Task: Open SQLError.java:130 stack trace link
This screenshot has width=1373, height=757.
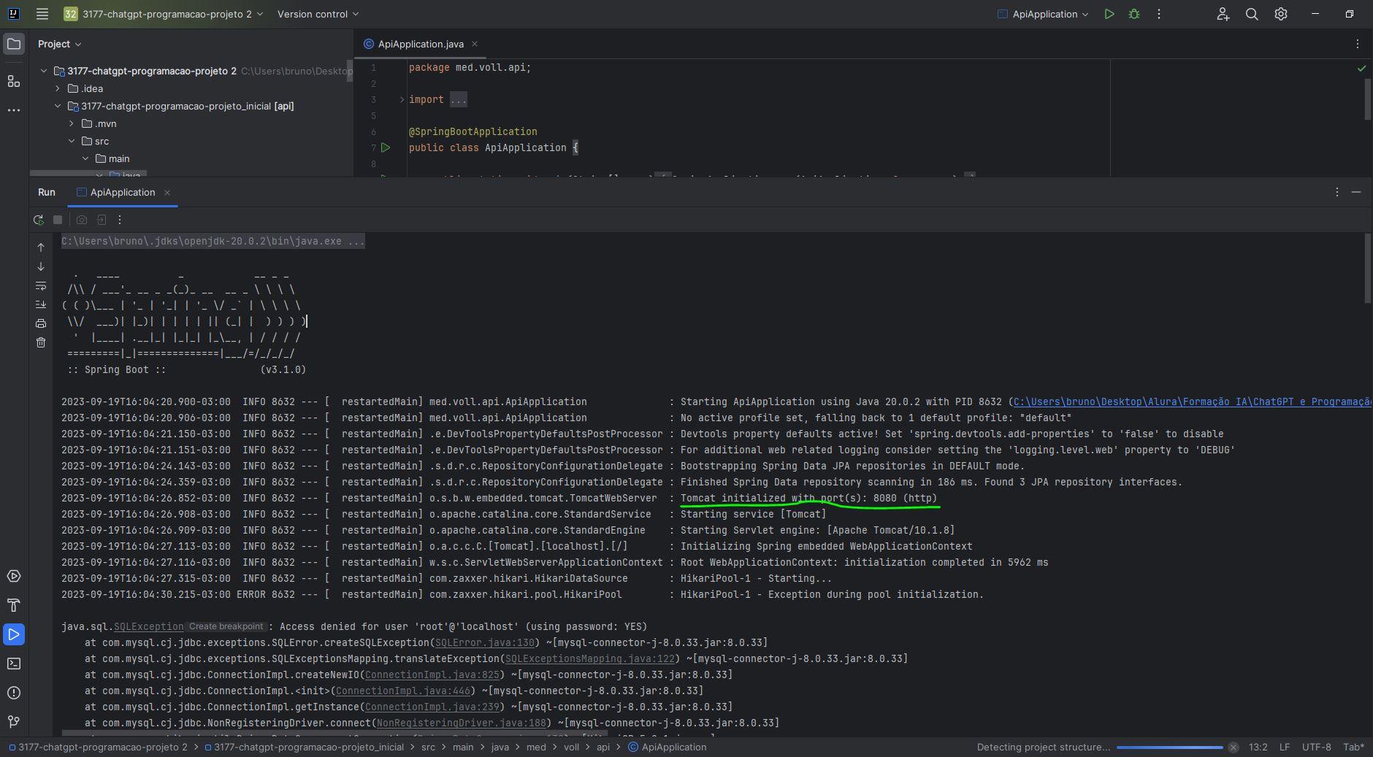Action: (x=485, y=642)
